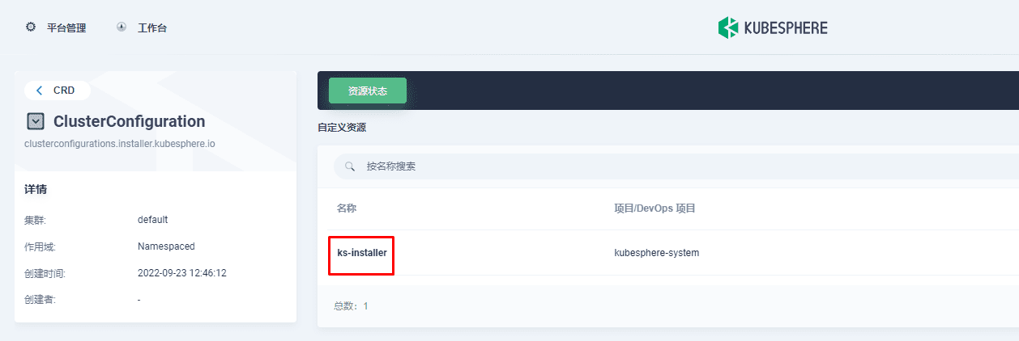
Task: Click creation time 2022-09-23 12:46:12
Action: (x=182, y=273)
